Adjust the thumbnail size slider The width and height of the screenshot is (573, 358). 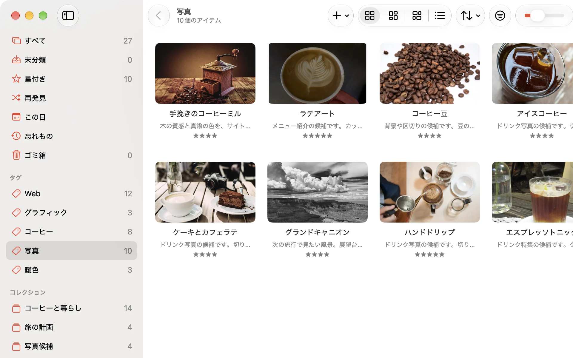544,16
